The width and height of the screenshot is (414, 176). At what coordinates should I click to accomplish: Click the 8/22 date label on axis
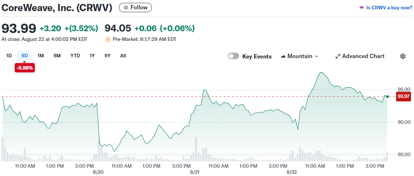pos(292,172)
